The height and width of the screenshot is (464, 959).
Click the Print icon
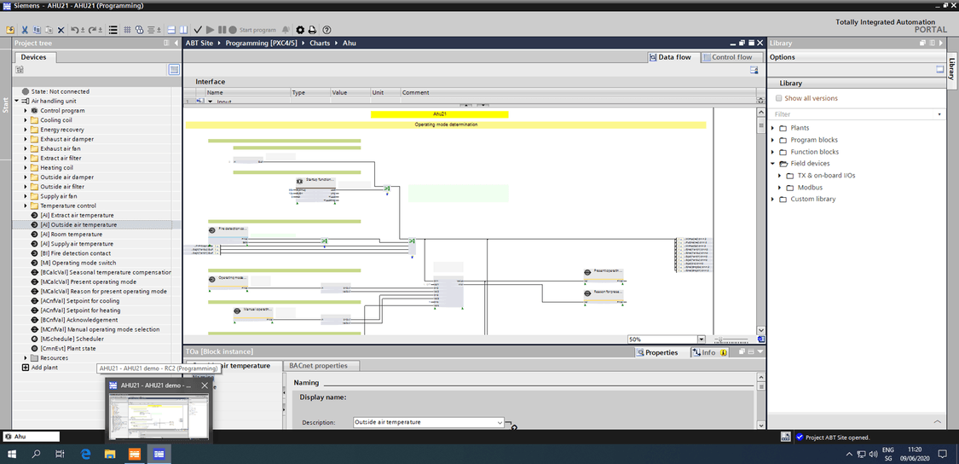(x=313, y=30)
